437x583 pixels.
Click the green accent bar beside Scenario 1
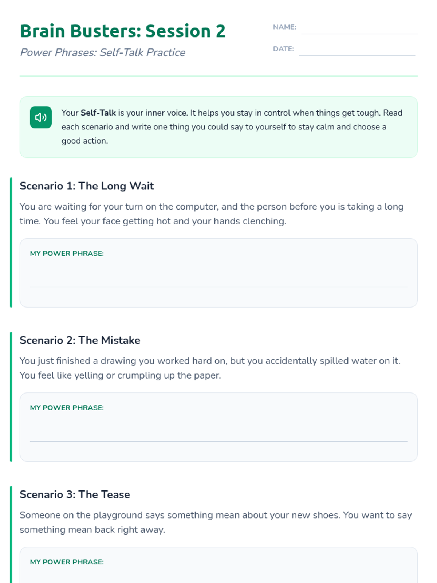pyautogui.click(x=11, y=242)
